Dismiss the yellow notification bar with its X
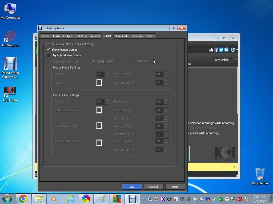The width and height of the screenshot is (273, 204). click(x=234, y=167)
